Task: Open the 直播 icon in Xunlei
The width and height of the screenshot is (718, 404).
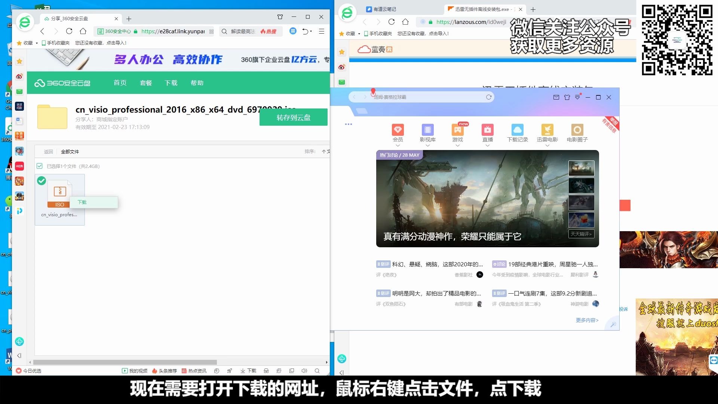Action: click(488, 133)
